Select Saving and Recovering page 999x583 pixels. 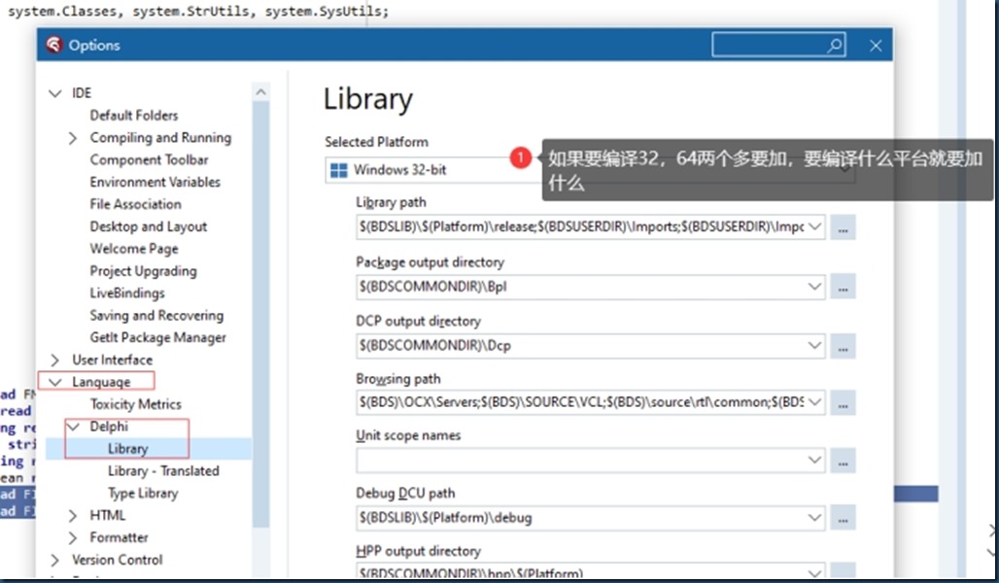click(156, 316)
